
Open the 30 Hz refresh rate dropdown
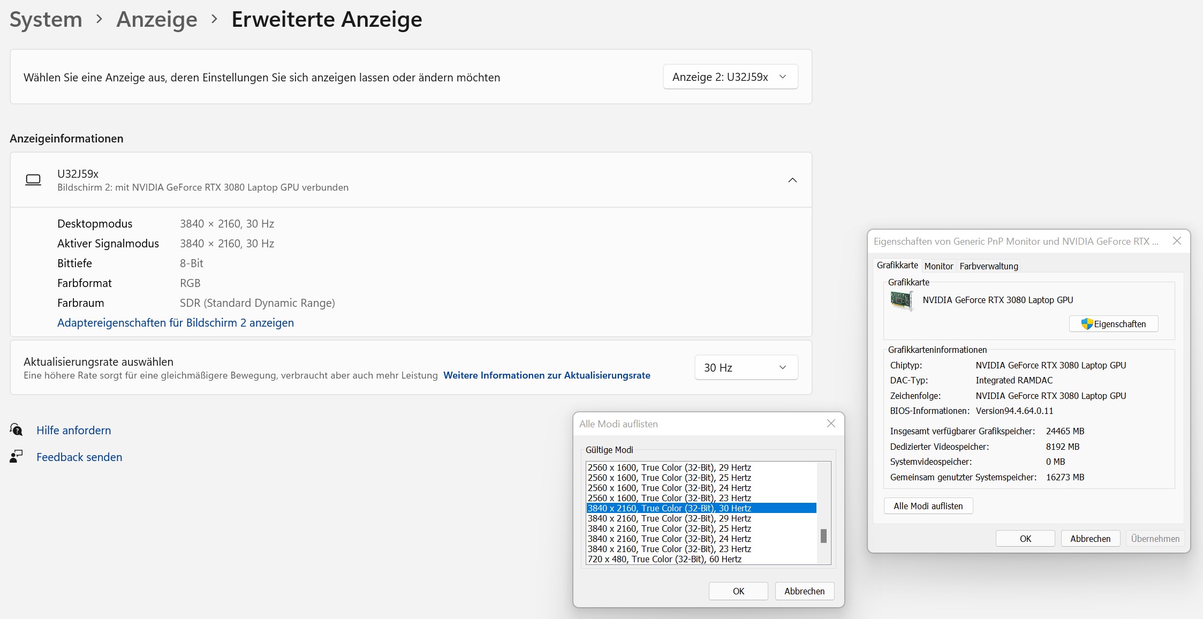pos(746,368)
